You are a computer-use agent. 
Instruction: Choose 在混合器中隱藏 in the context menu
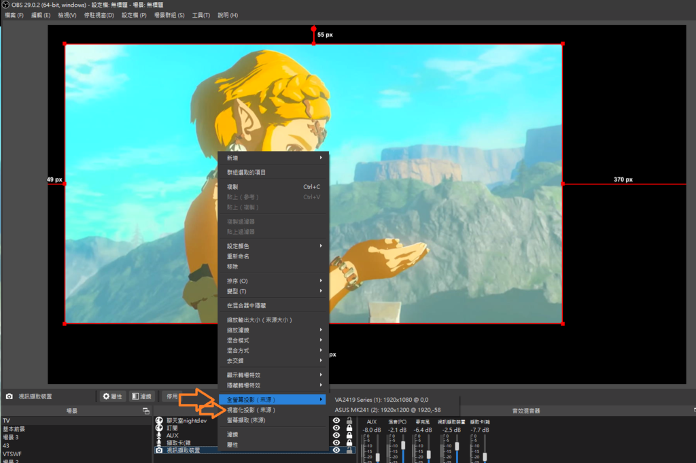pos(274,305)
